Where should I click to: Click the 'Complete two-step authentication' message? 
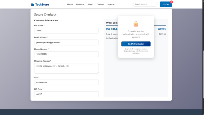point(136,34)
